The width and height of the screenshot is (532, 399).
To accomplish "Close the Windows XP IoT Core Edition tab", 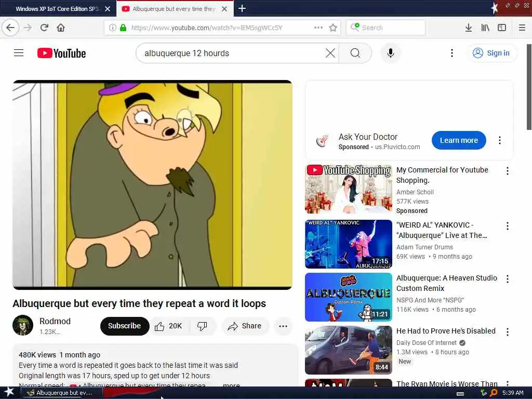I will click(108, 9).
